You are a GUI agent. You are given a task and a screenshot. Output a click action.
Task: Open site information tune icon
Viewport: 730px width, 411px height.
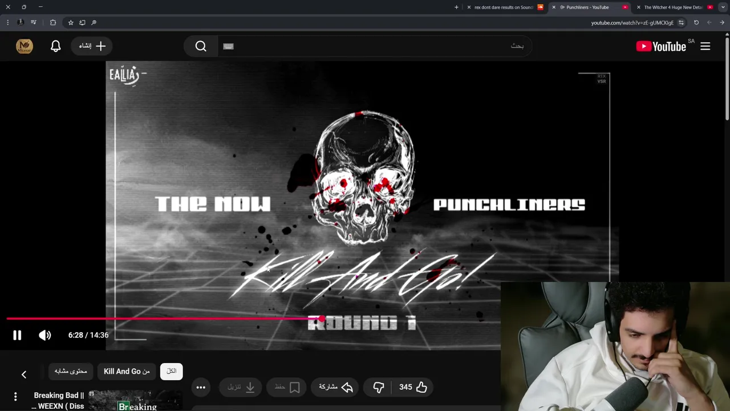(681, 23)
